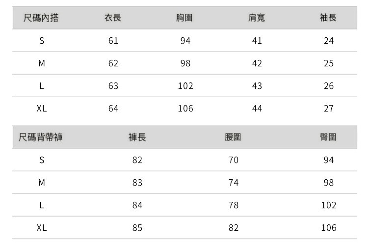Screen dimensions: 368x246
Task: Click the 尺碼內搭 header cell
Action: point(42,18)
